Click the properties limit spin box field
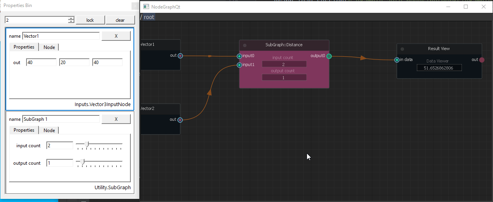The width and height of the screenshot is (493, 202). point(36,20)
